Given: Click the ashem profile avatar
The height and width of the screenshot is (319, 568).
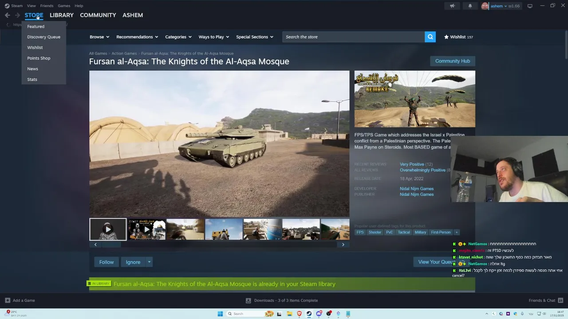Looking at the screenshot, I should [485, 6].
